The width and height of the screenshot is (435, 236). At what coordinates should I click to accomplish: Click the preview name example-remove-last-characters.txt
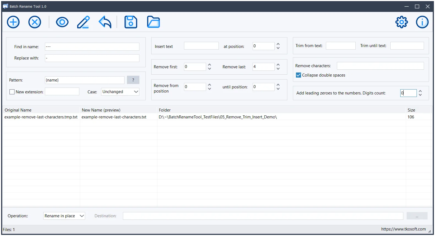tap(114, 117)
